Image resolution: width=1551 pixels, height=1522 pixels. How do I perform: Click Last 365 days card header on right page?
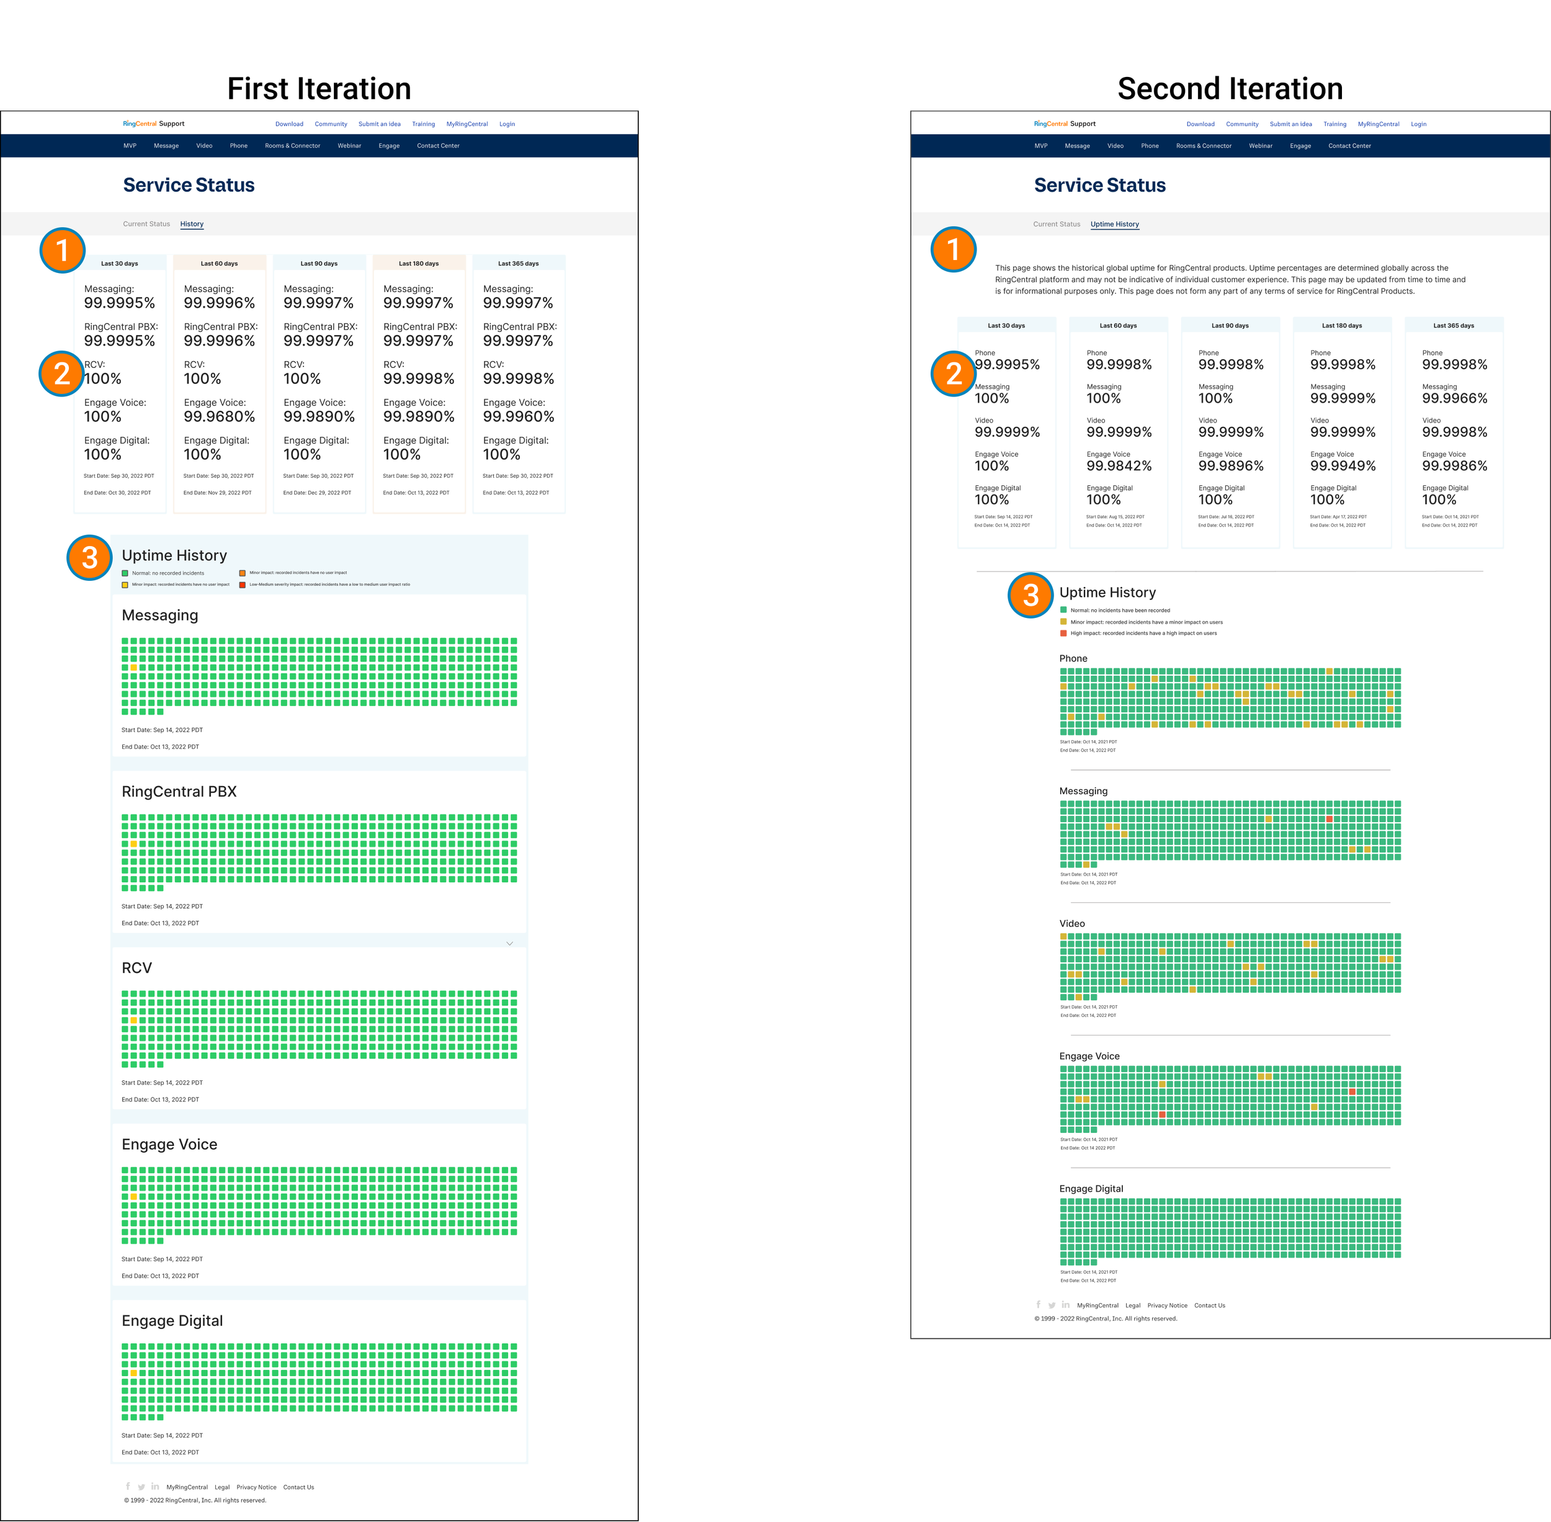point(1454,325)
